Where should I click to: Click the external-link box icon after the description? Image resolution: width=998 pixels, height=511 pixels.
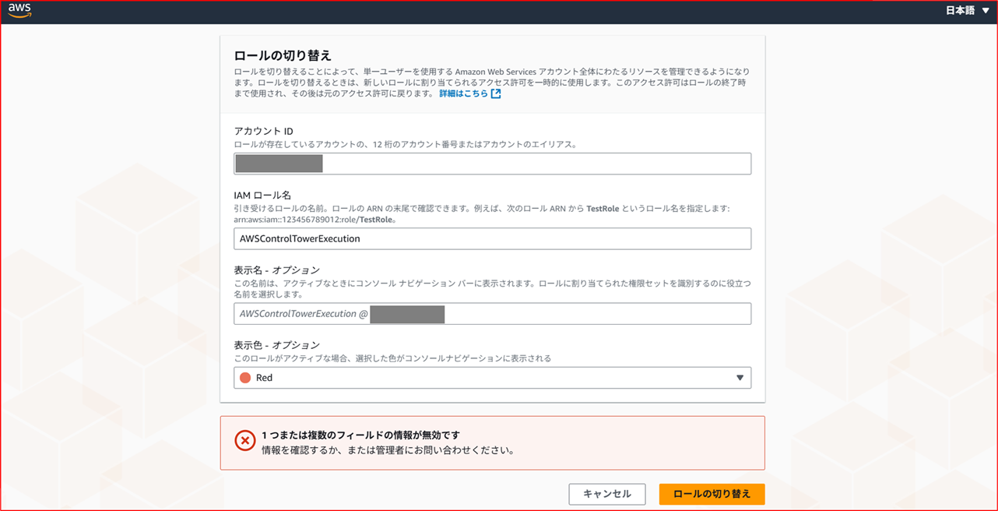tap(497, 93)
